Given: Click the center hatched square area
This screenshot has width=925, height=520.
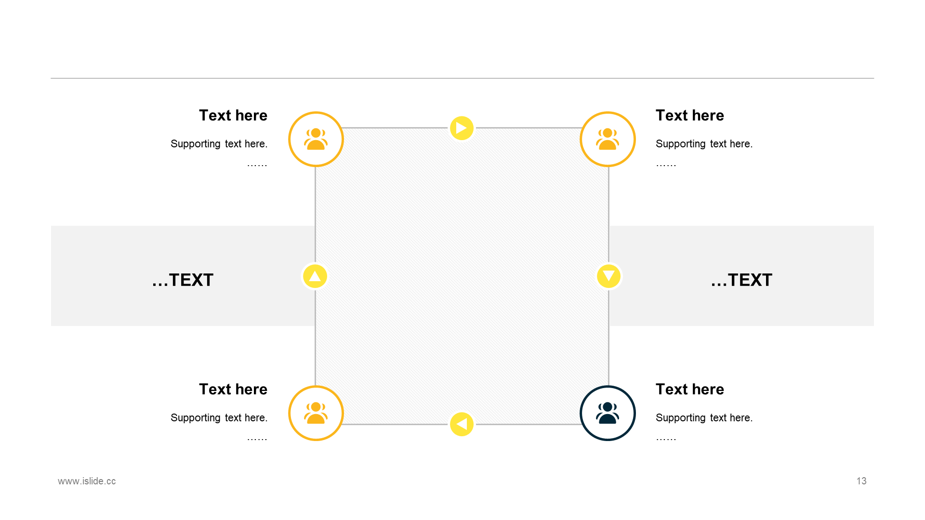Looking at the screenshot, I should [462, 276].
